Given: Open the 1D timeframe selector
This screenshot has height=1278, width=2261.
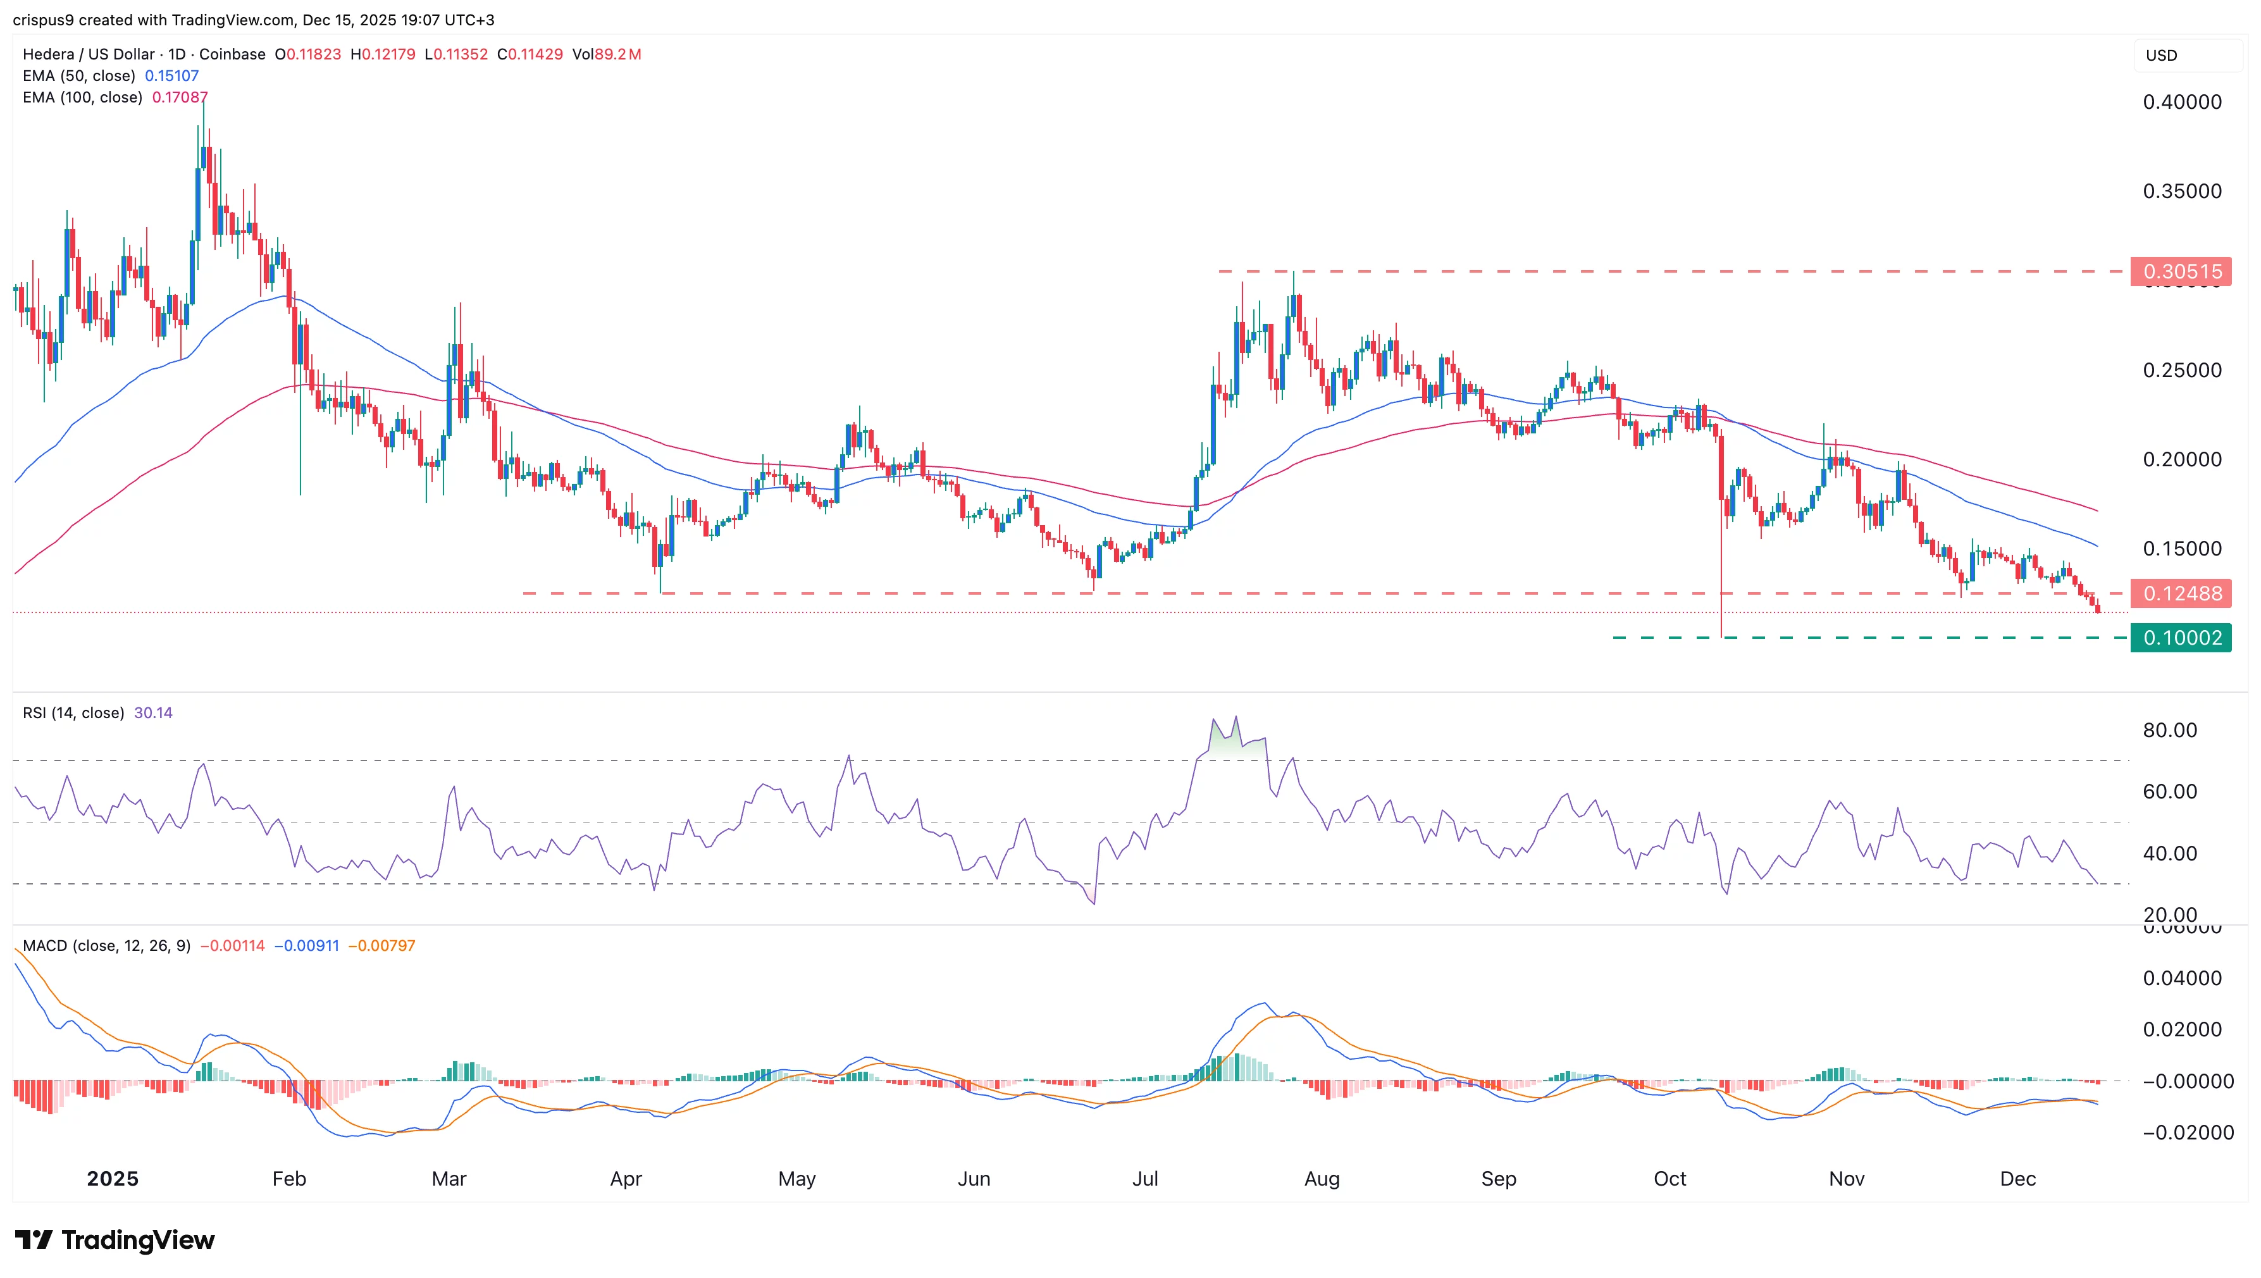Looking at the screenshot, I should [x=174, y=54].
